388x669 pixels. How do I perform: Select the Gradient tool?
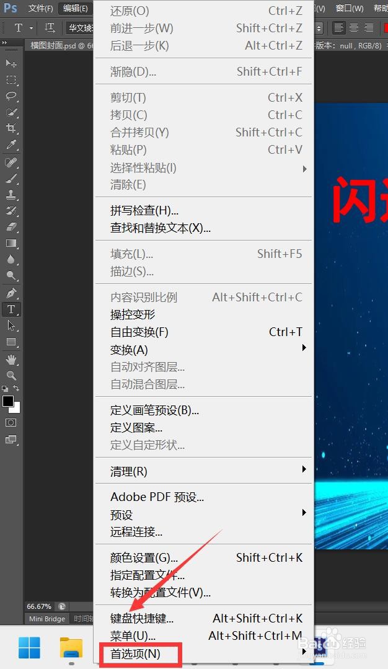(11, 243)
